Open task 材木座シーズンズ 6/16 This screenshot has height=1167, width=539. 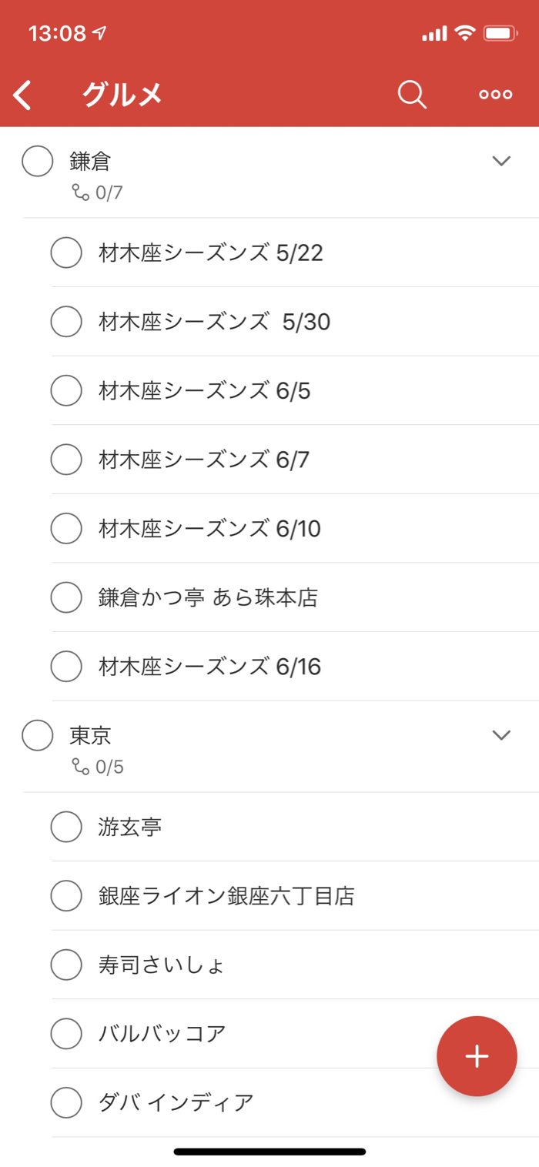(209, 667)
